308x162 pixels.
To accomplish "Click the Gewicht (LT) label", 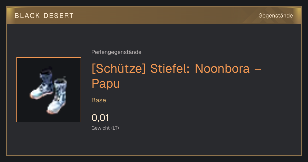I will 105,128.
